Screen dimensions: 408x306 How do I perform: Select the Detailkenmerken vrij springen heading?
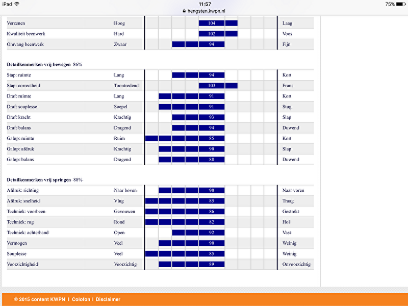click(x=39, y=180)
